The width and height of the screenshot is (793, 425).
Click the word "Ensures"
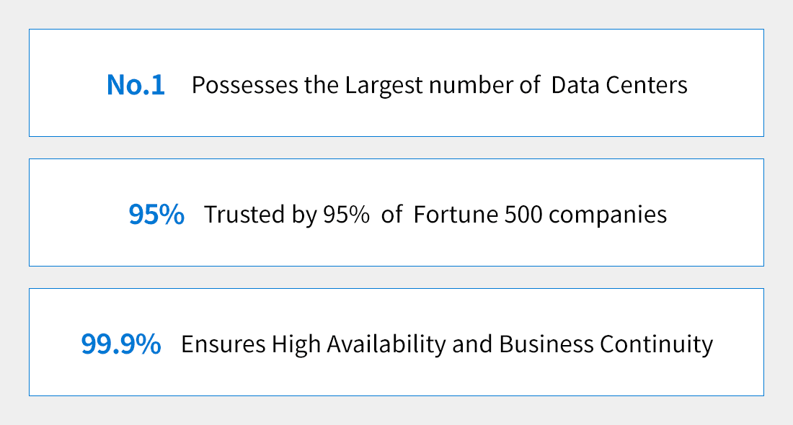pos(223,344)
